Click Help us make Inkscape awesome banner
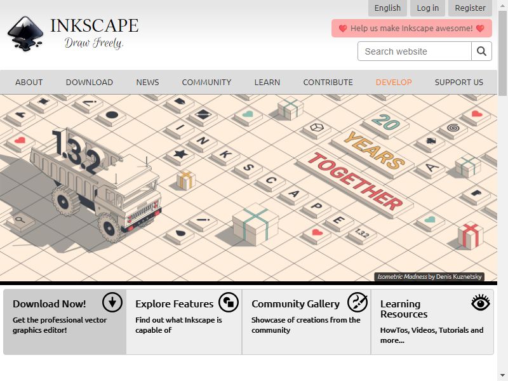 (411, 28)
